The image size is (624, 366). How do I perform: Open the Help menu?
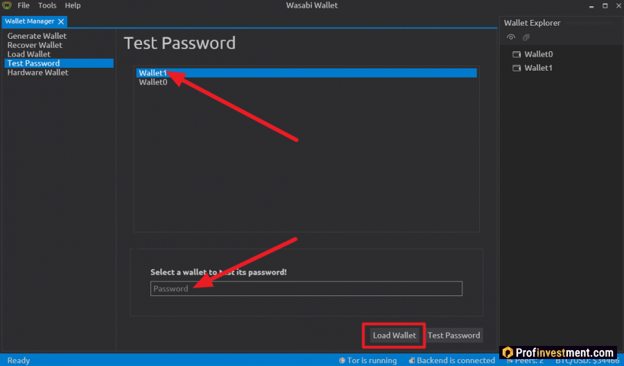[73, 6]
